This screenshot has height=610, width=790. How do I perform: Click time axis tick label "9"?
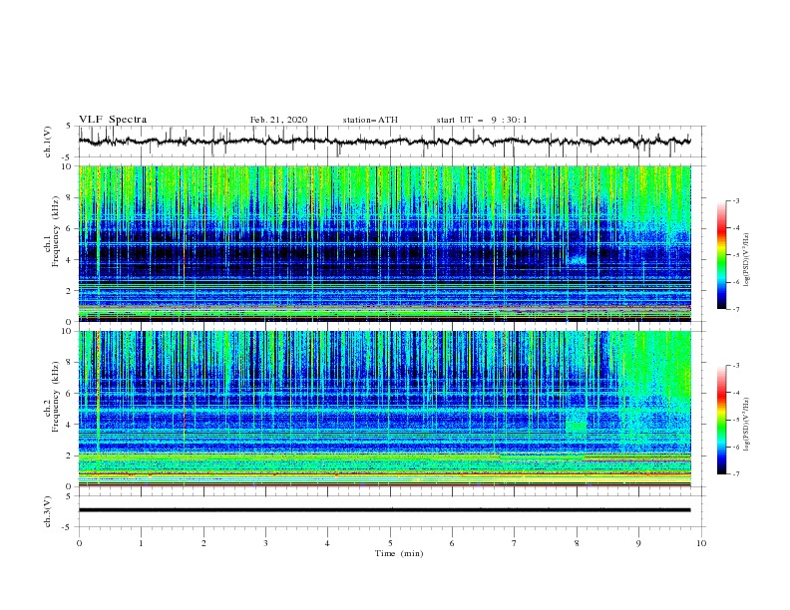[x=638, y=543]
